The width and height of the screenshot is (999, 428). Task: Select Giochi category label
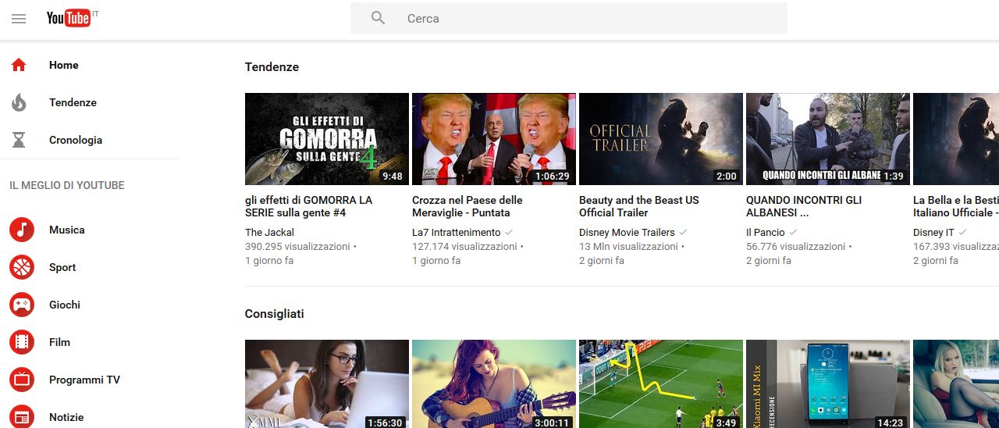click(65, 305)
